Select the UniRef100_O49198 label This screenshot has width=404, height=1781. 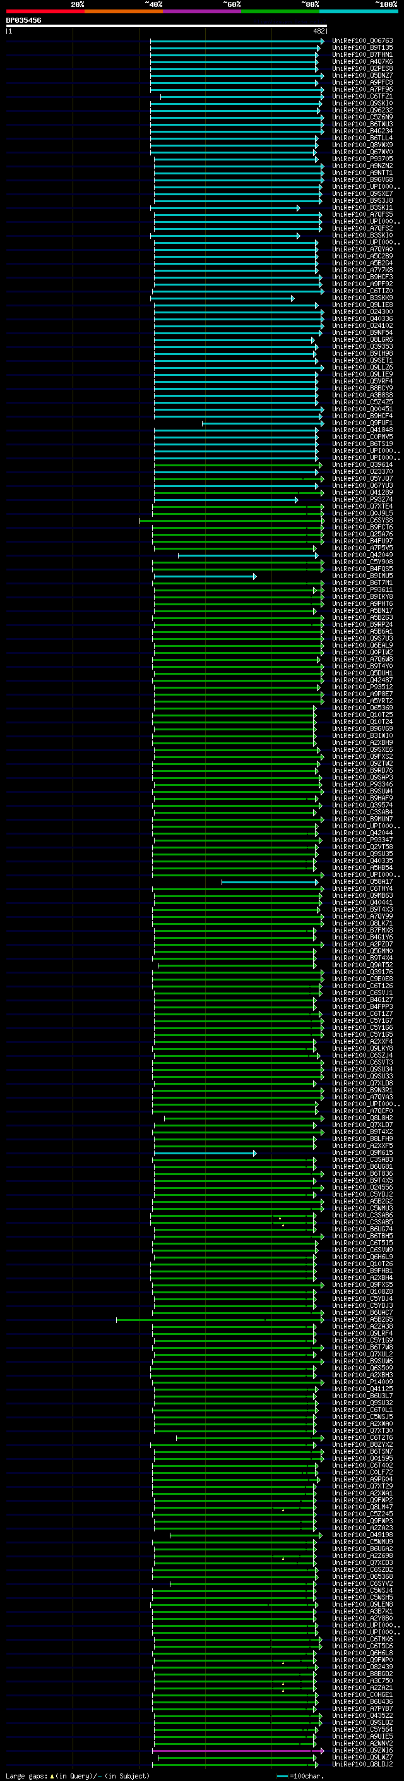tap(362, 1535)
